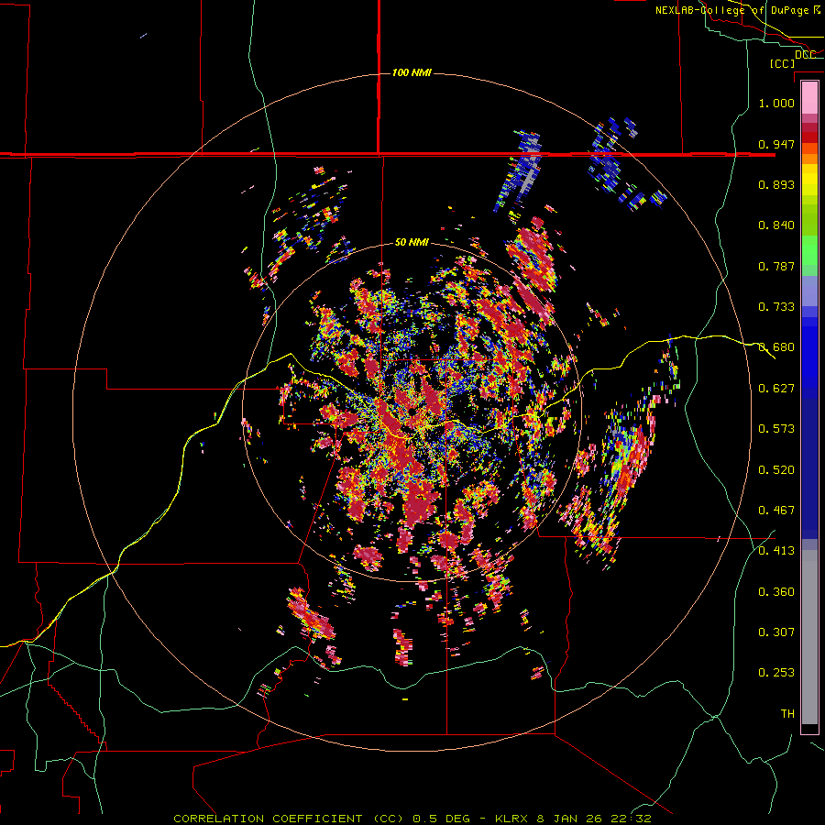
Task: Select the 0.253 color scale label
Action: click(x=776, y=673)
